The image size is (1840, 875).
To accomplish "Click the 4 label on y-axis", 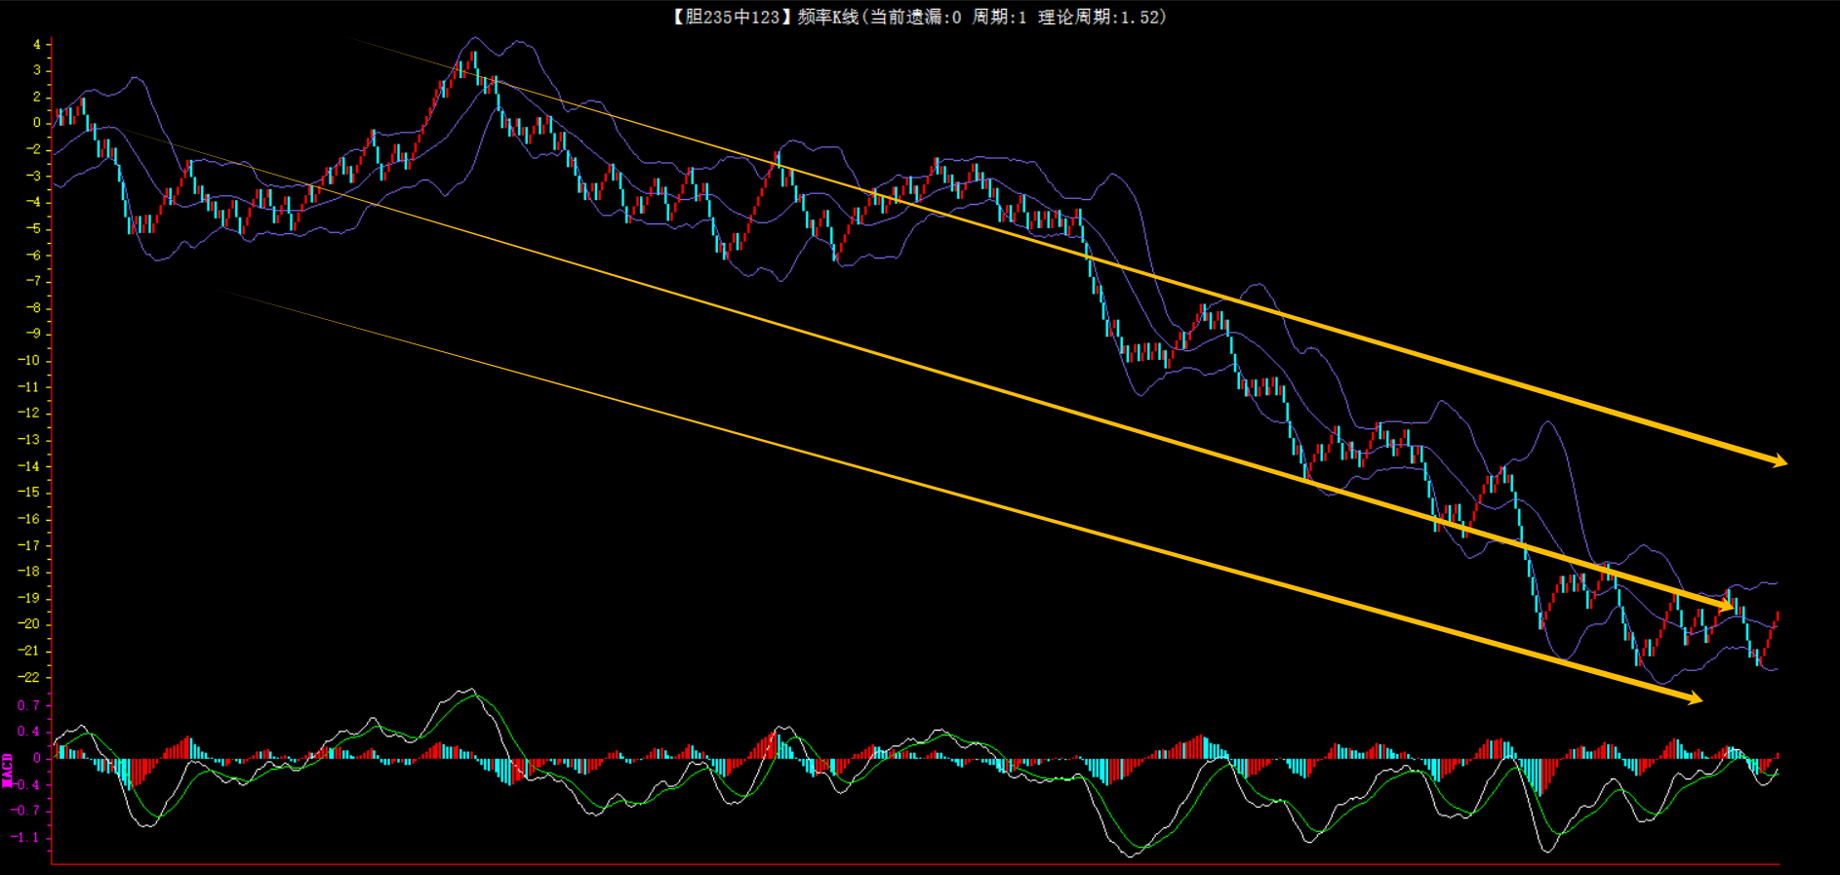I will 37,44.
